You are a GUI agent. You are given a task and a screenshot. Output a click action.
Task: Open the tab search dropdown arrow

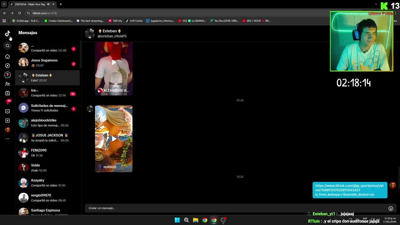4,4
